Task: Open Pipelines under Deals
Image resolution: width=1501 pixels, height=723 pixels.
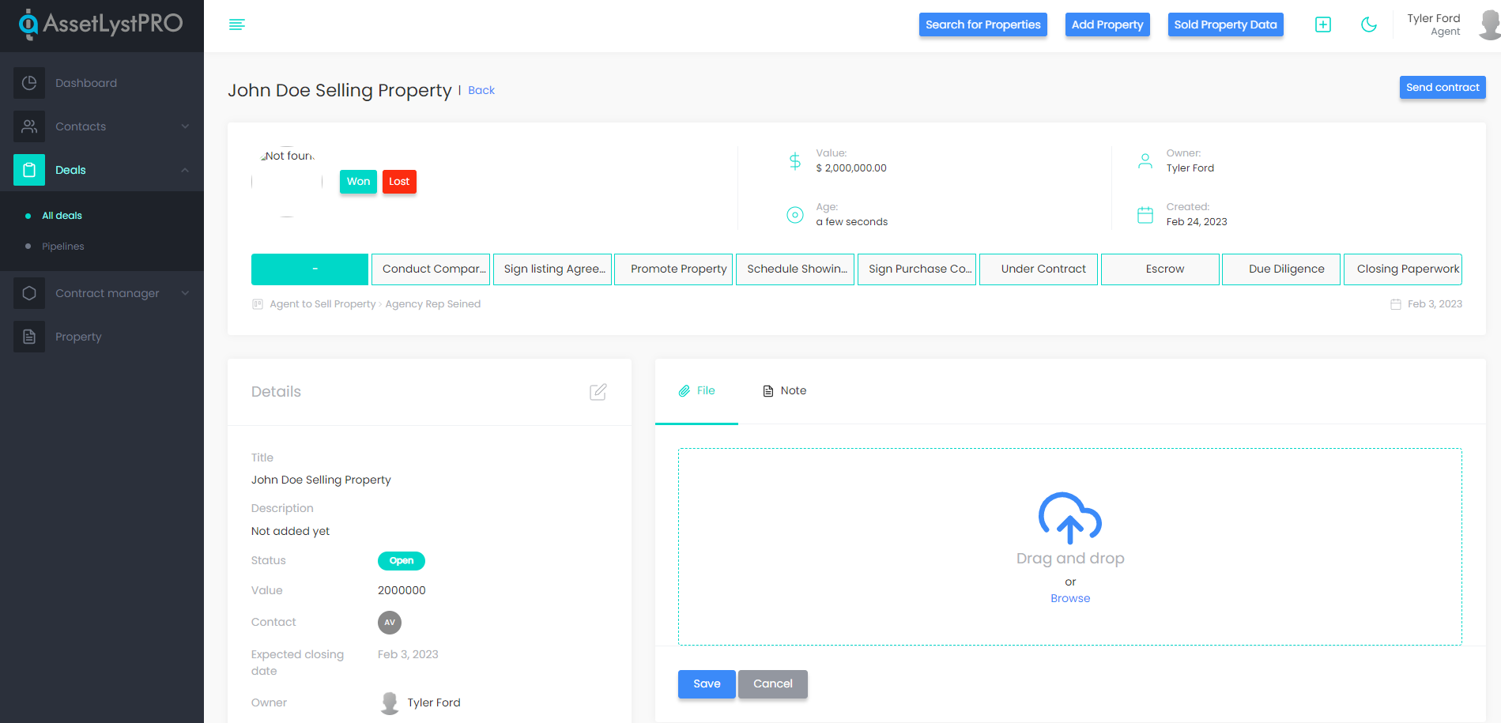Action: pos(63,247)
